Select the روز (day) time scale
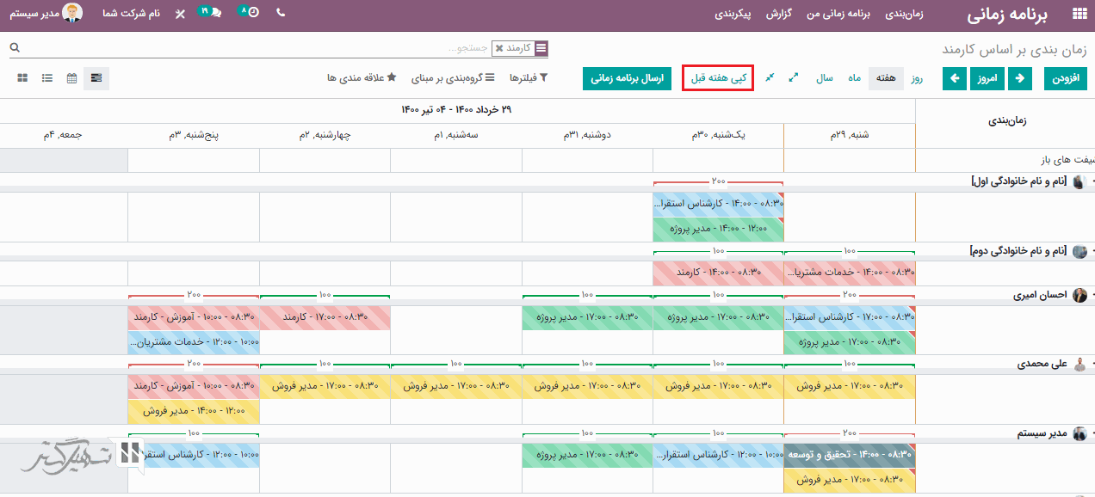 [918, 78]
